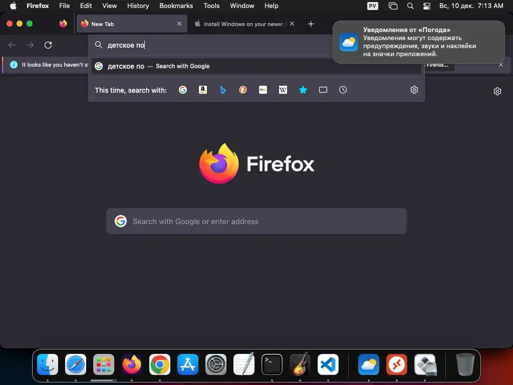Click the Search with Google or enter address box
The image size is (513, 385).
pyautogui.click(x=256, y=221)
